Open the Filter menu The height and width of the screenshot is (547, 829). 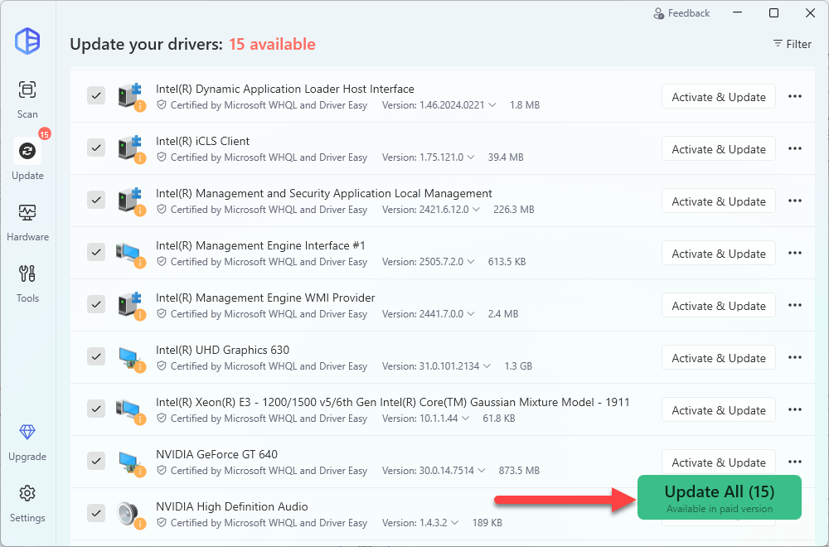(792, 44)
